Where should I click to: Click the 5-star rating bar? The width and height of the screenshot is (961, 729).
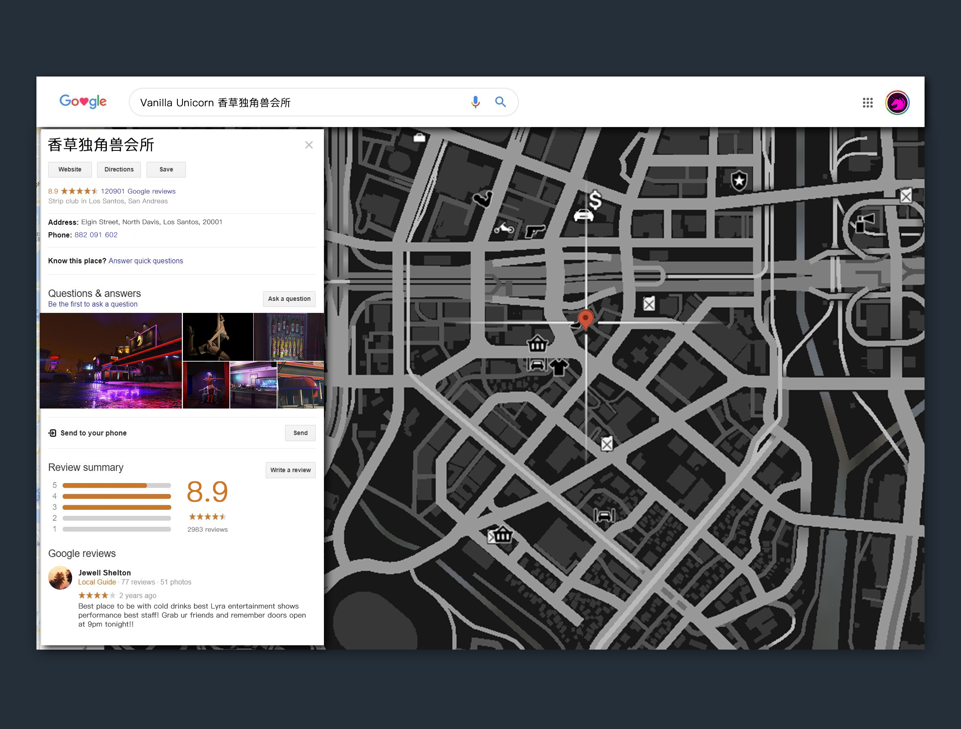pyautogui.click(x=117, y=485)
